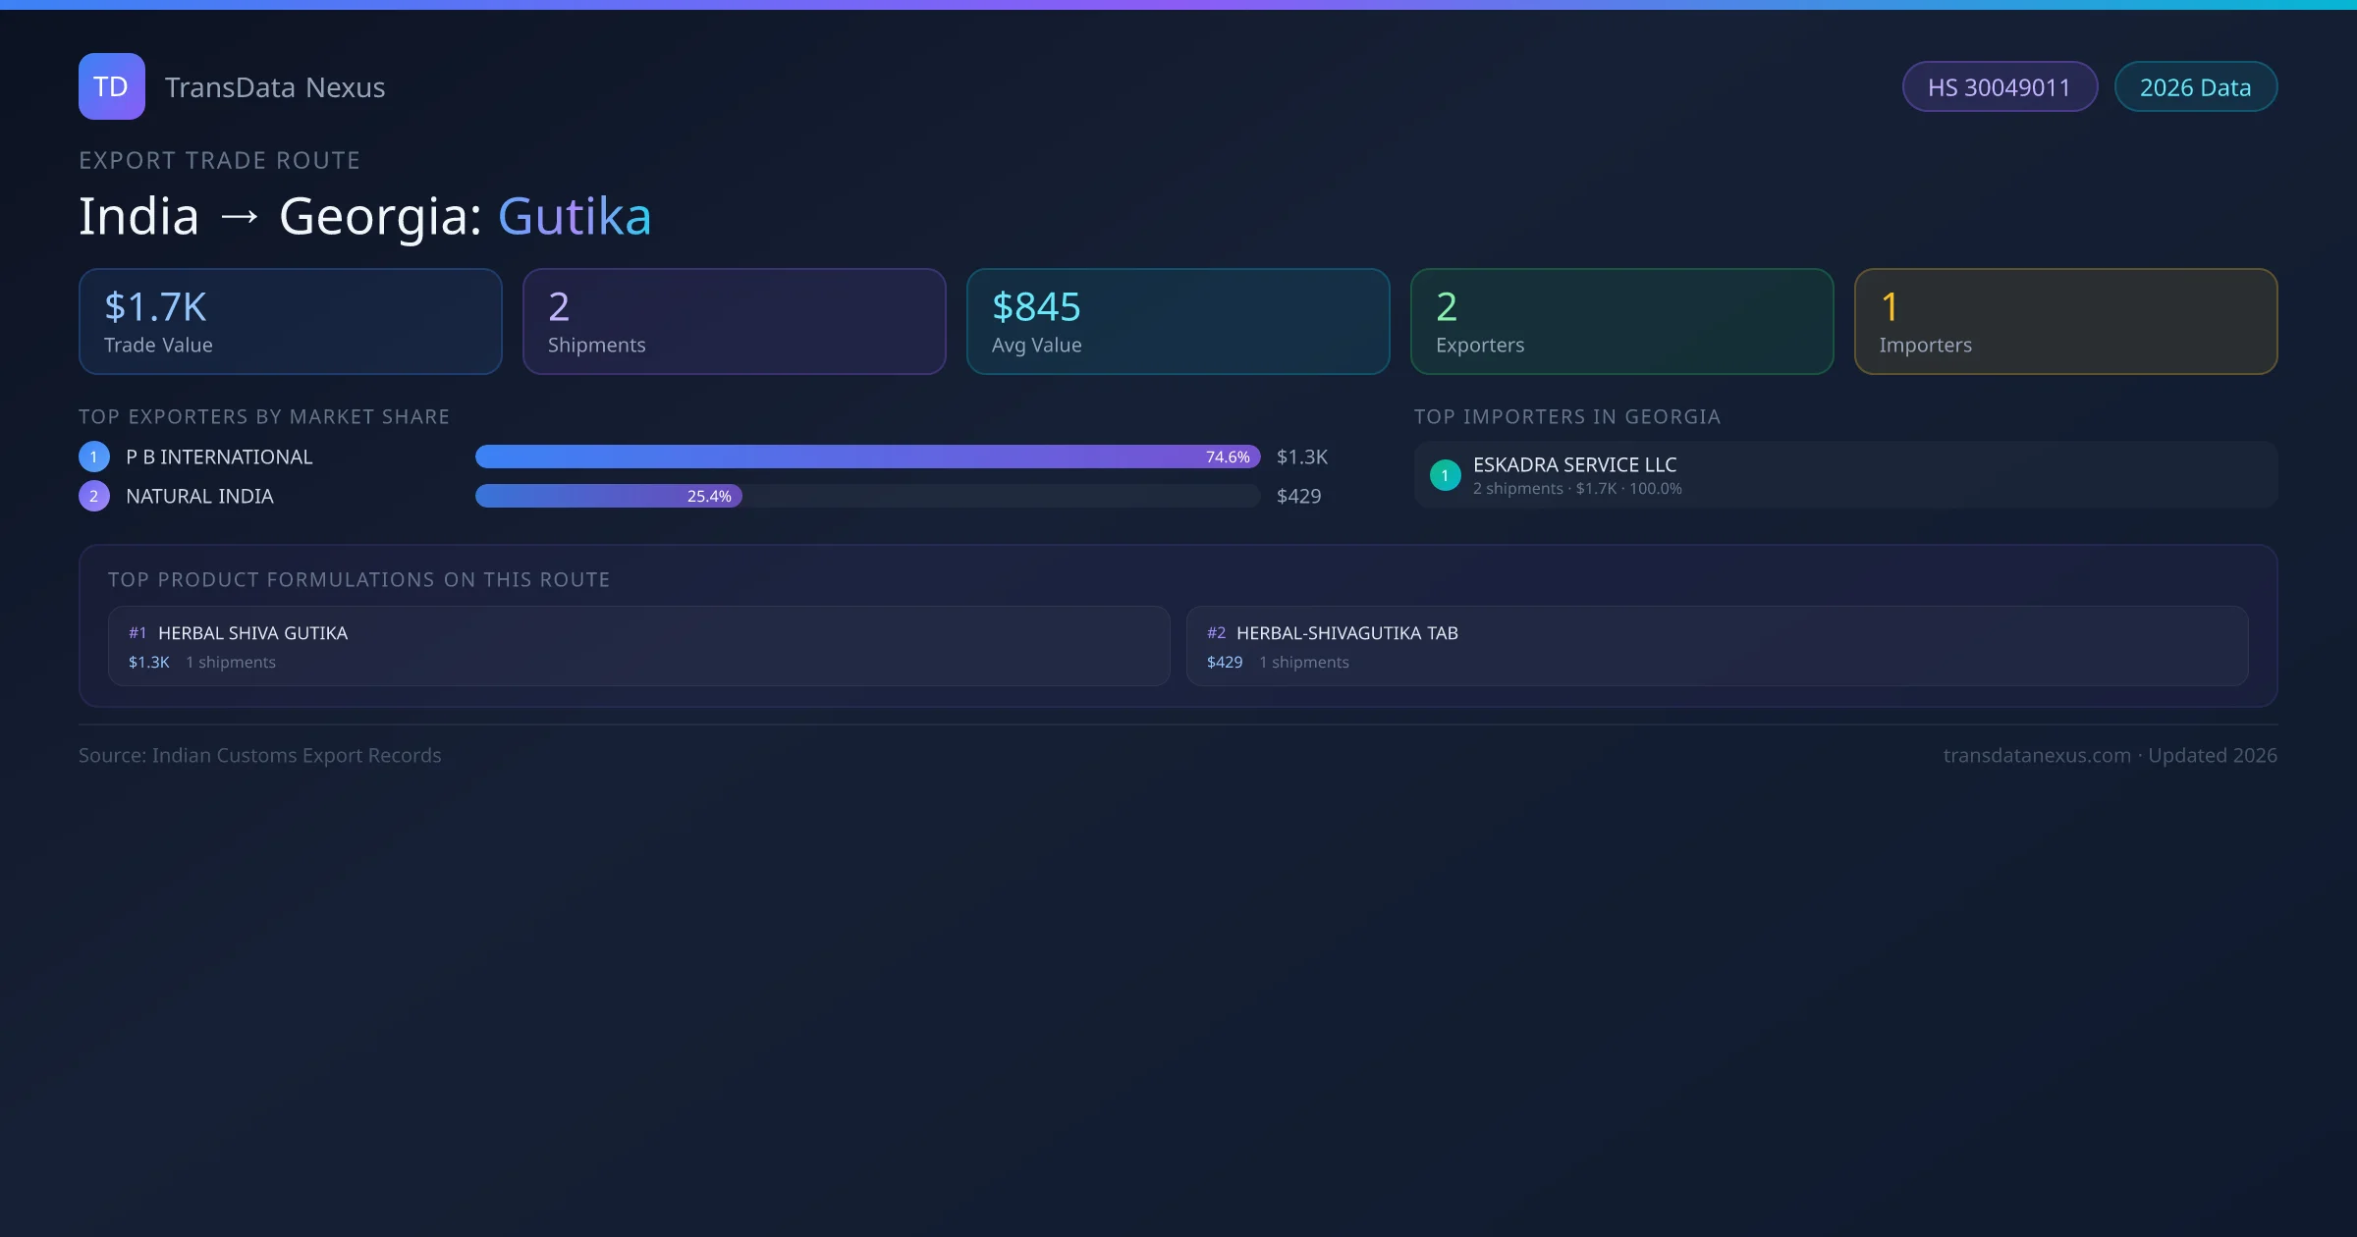Click the #2 rank marker on HERBAL-SHIVAGUTIKA TAB
The height and width of the screenshot is (1237, 2357).
[1216, 633]
